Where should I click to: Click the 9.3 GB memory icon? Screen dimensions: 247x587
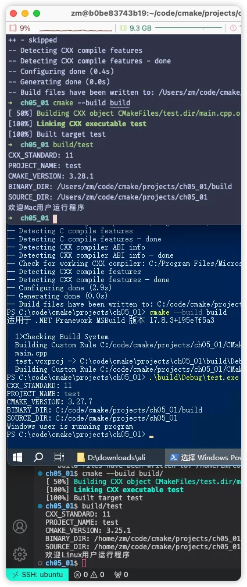pyautogui.click(x=123, y=28)
